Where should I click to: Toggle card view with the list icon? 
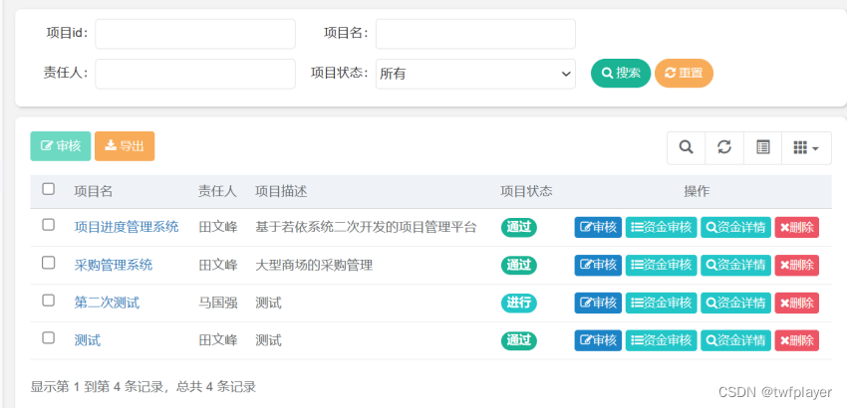tap(762, 148)
